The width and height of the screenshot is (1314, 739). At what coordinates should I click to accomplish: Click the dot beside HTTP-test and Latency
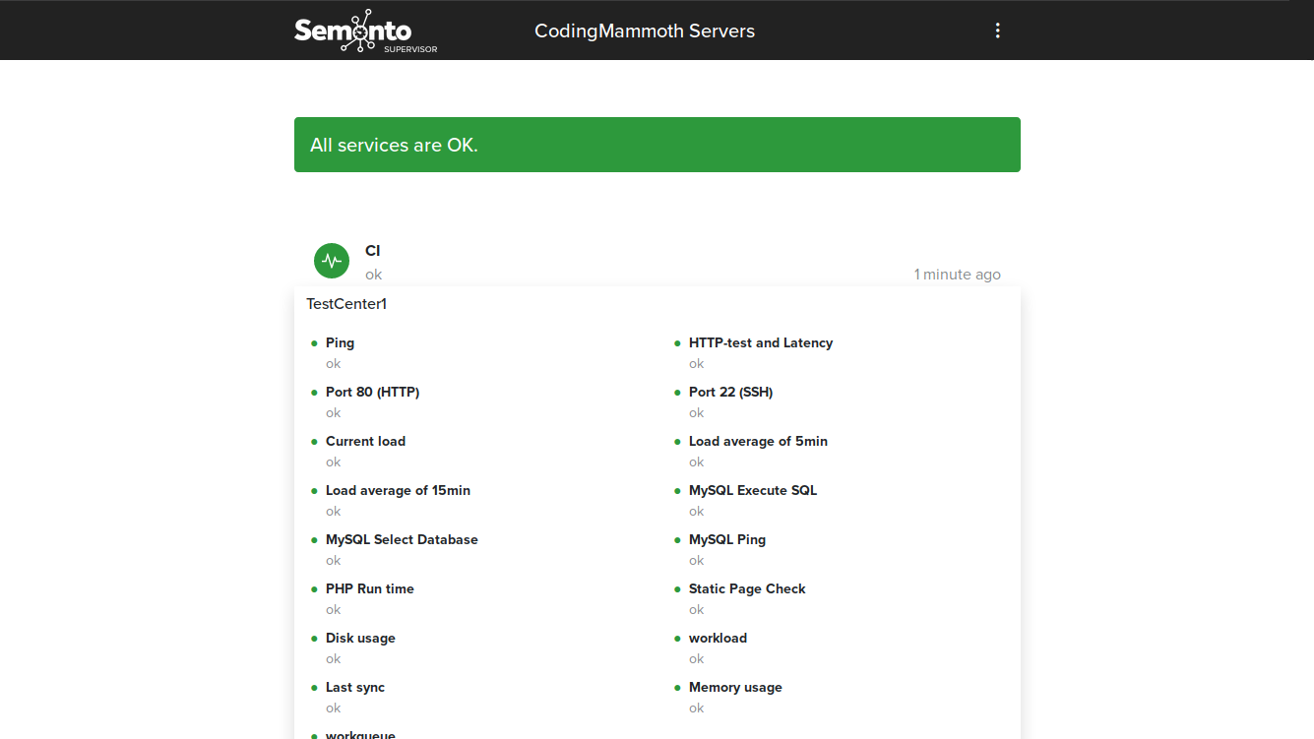click(678, 342)
